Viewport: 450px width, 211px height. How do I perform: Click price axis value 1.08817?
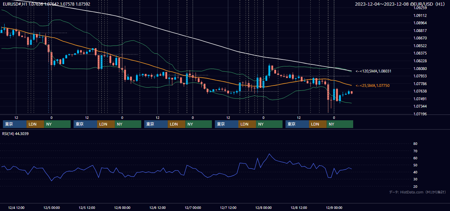(420, 31)
